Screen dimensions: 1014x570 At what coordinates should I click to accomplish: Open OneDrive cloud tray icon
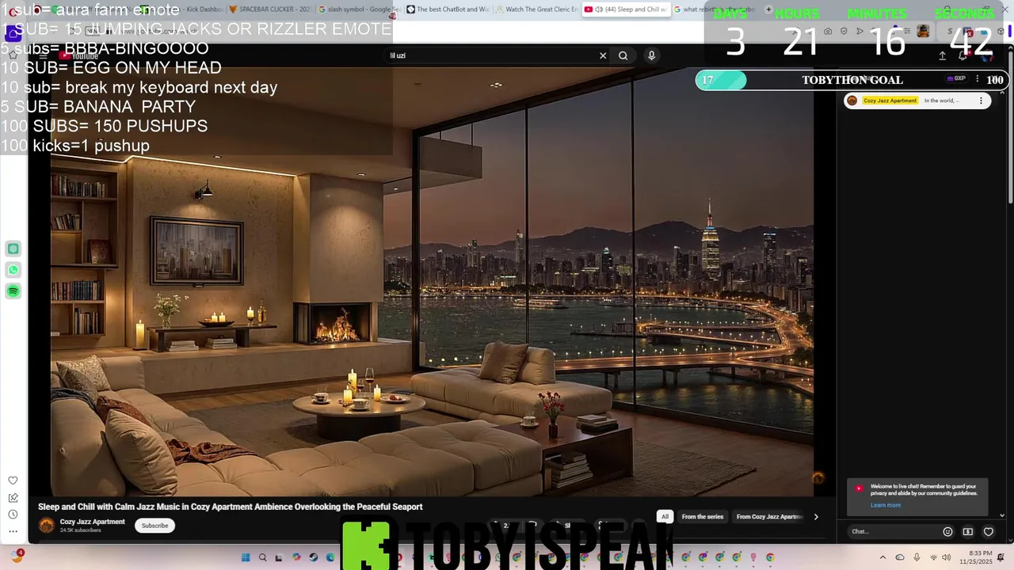point(900,558)
